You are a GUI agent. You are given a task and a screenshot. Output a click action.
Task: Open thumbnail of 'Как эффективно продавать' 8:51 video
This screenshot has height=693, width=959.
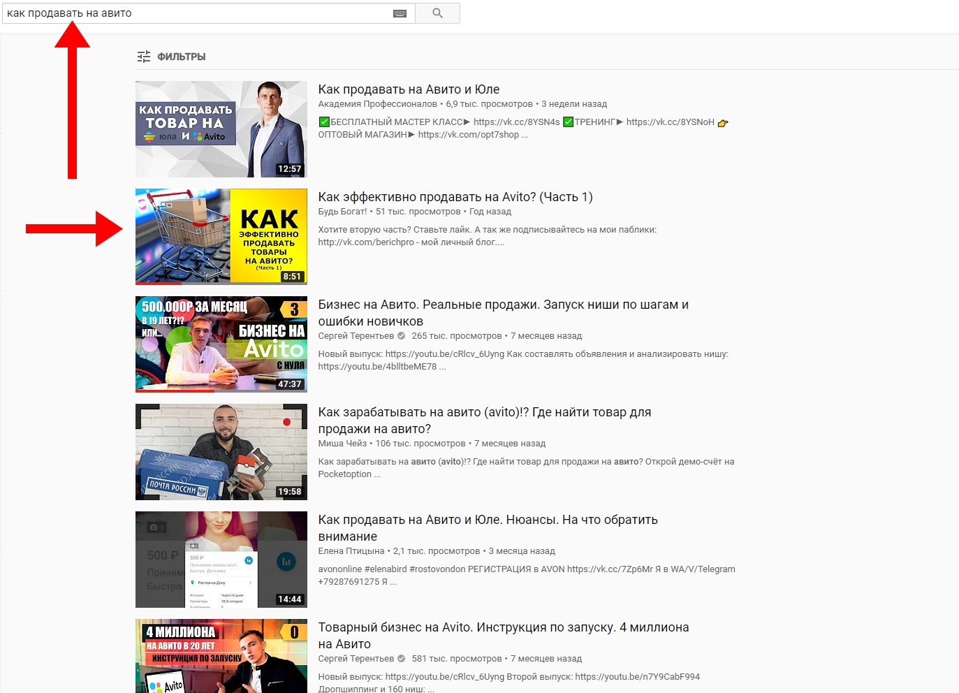(221, 237)
